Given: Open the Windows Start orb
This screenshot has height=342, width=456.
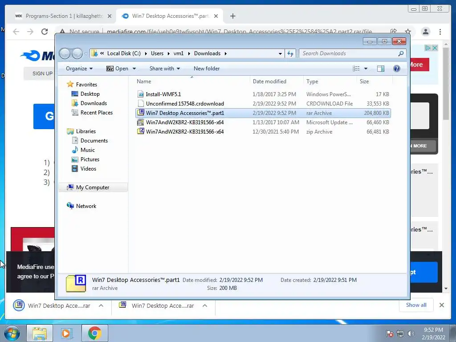Looking at the screenshot, I should [x=12, y=333].
